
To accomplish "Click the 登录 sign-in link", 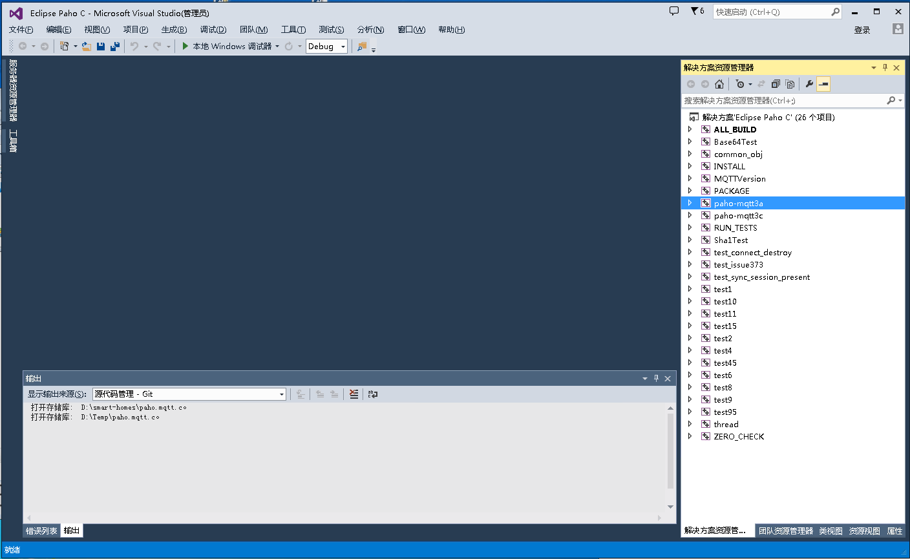I will pos(862,30).
